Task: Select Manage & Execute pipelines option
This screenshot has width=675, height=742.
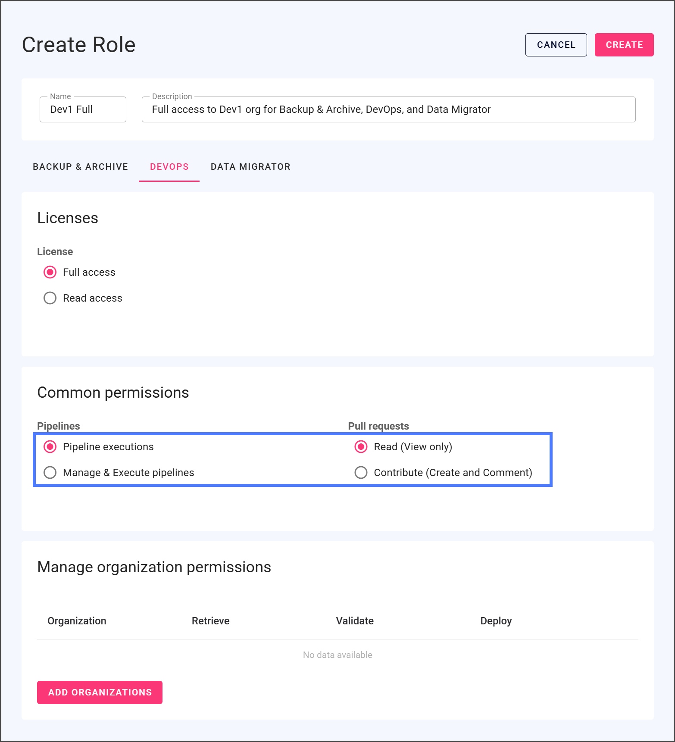Action: [50, 473]
